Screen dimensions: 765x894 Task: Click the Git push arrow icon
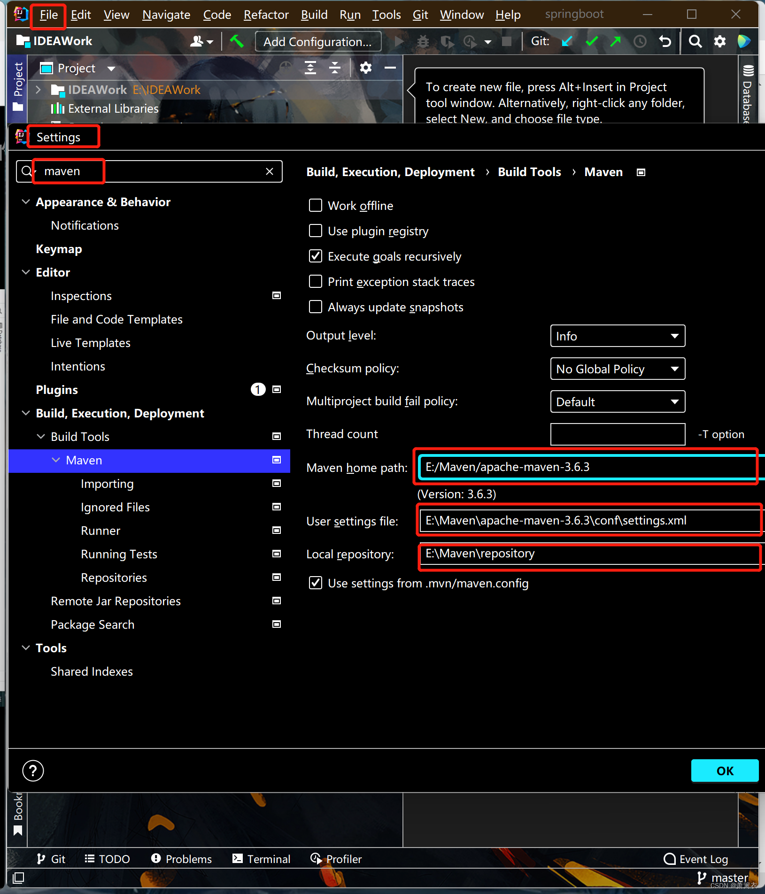(x=616, y=41)
